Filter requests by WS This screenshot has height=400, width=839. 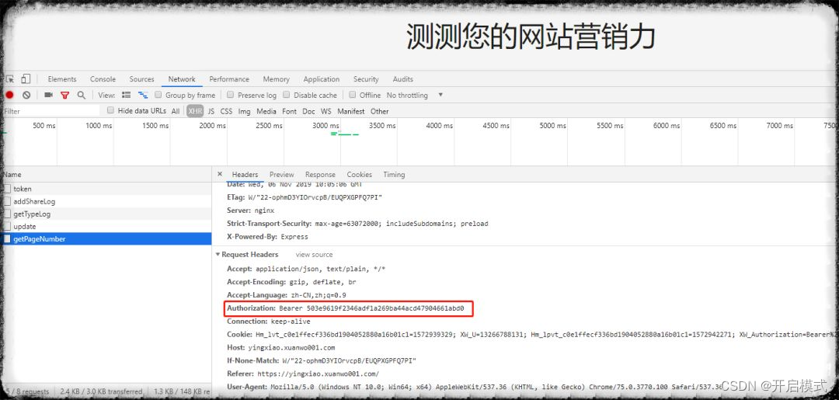click(x=326, y=111)
